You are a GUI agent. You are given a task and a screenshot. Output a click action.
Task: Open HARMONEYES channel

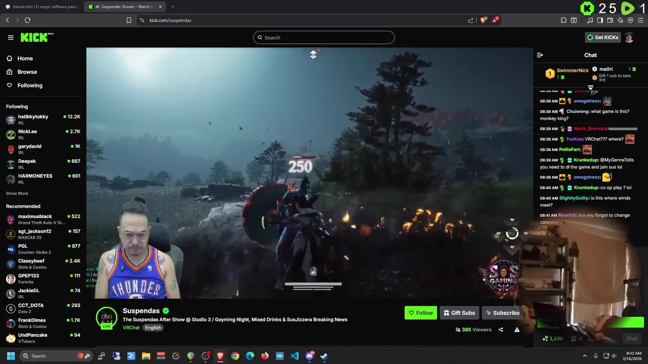click(x=43, y=179)
